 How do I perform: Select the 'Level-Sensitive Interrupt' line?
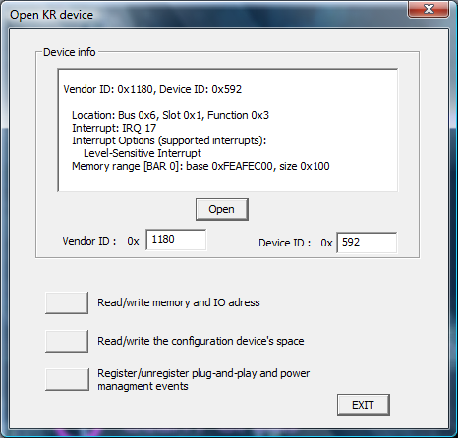[143, 153]
